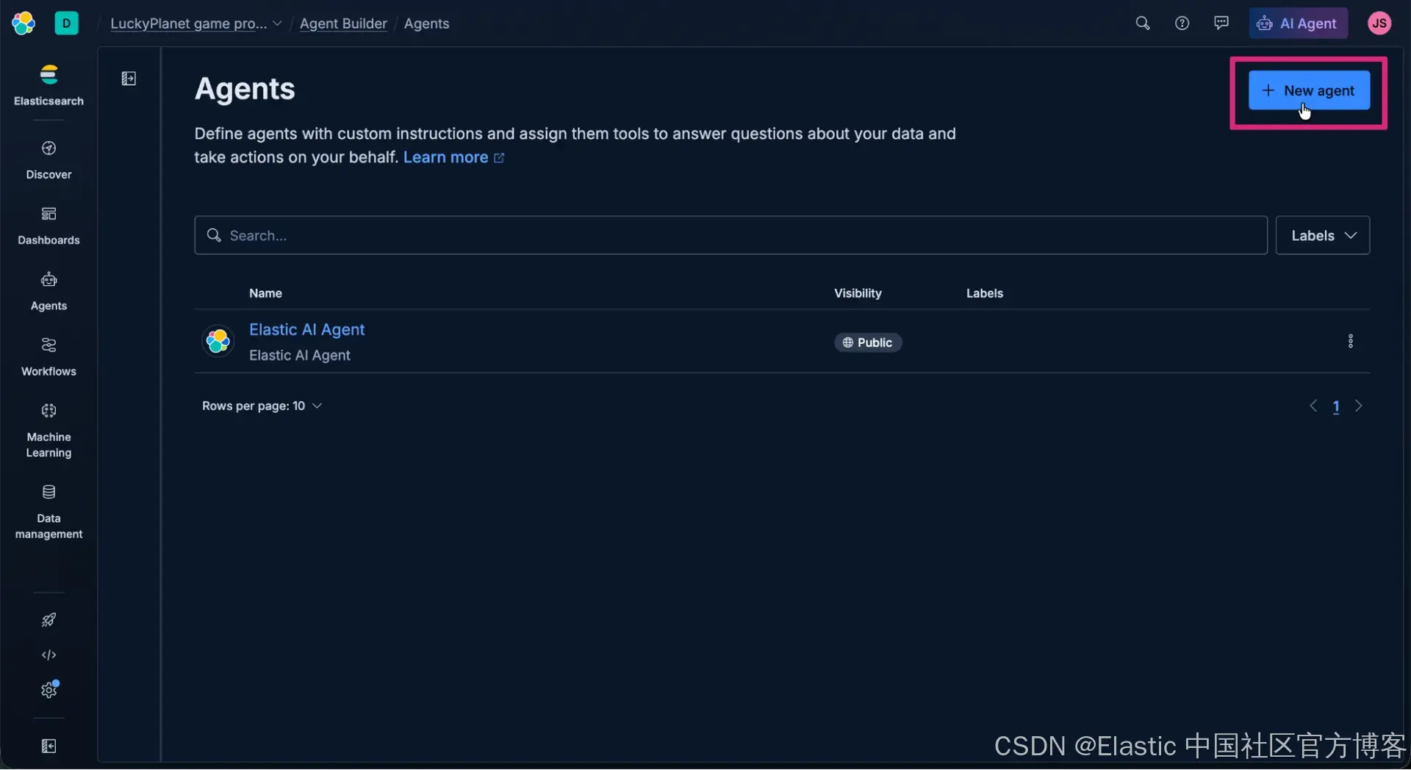Open the D space selector avatar
The image size is (1411, 770).
66,24
